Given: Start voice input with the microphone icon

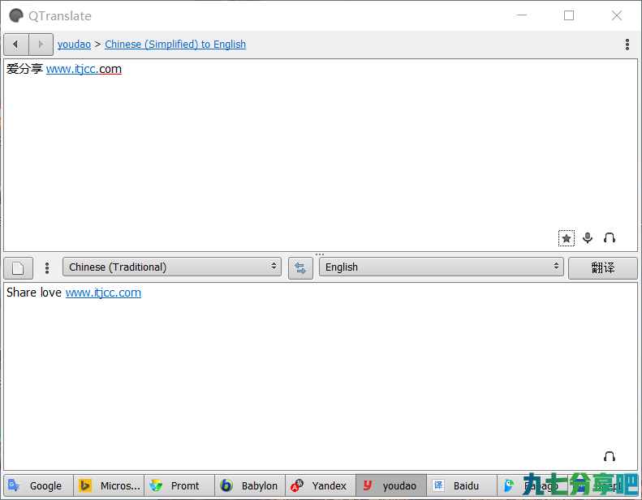Looking at the screenshot, I should tap(588, 238).
